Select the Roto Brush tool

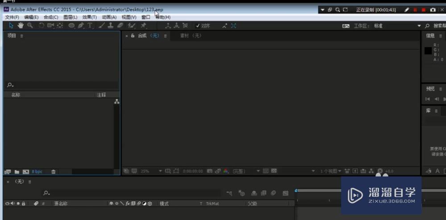[x=132, y=25]
